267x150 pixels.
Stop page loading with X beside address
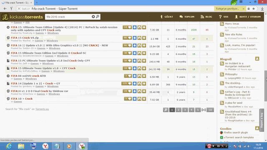19,9
